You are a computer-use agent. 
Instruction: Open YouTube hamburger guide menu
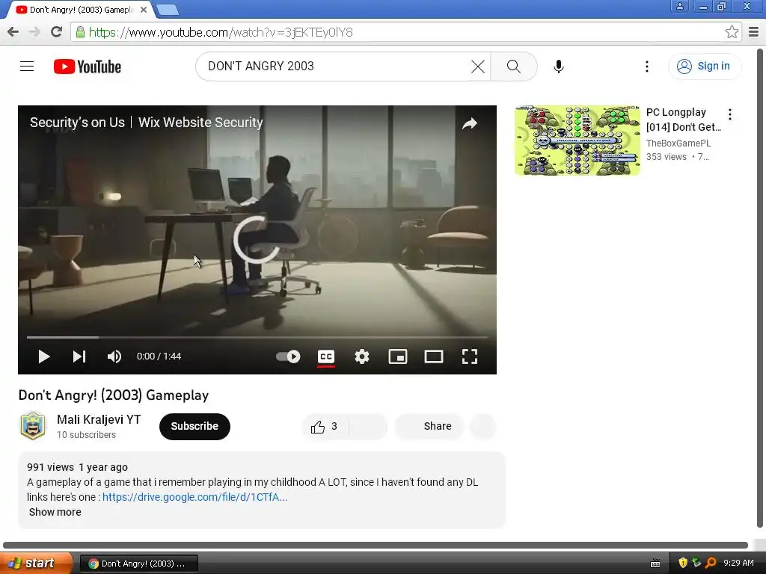(27, 66)
